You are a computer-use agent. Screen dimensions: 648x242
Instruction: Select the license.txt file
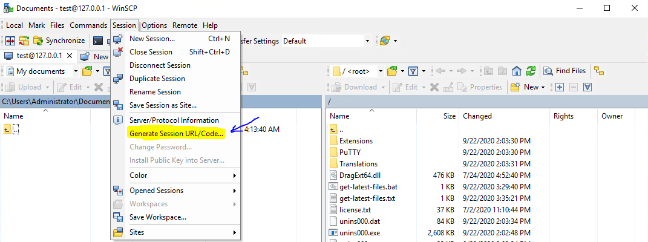[x=355, y=210]
